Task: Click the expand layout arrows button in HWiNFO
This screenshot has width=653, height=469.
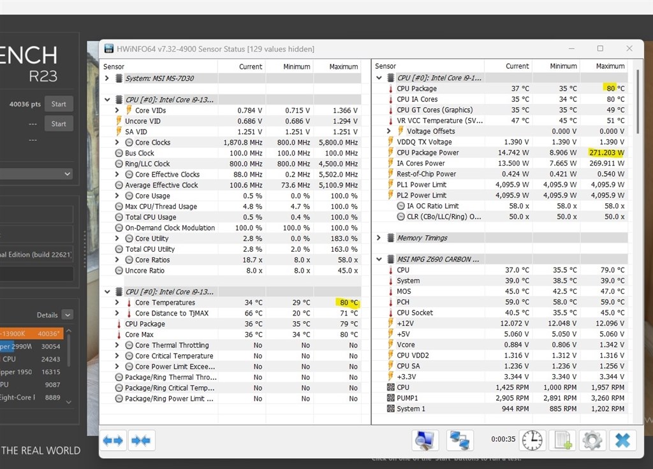Action: point(113,440)
